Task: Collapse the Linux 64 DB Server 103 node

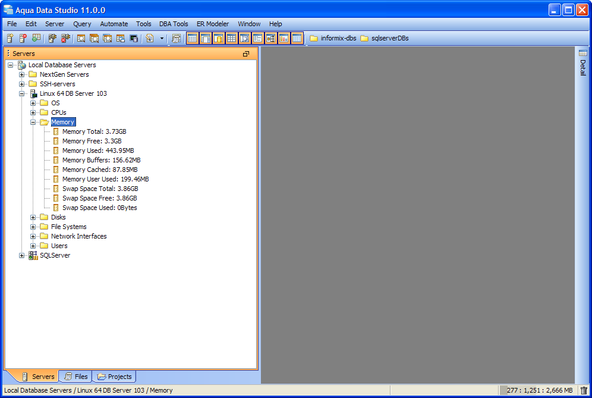Action: click(x=21, y=93)
